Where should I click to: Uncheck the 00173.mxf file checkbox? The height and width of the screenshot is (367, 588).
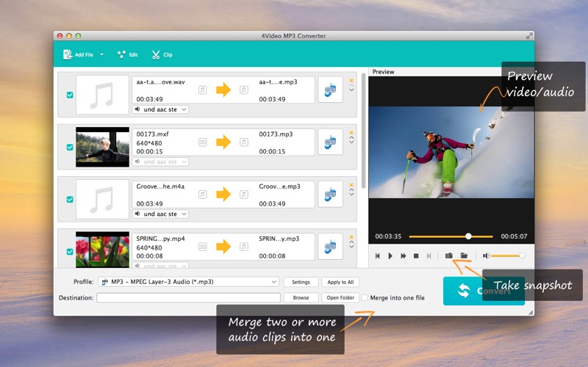pos(70,148)
